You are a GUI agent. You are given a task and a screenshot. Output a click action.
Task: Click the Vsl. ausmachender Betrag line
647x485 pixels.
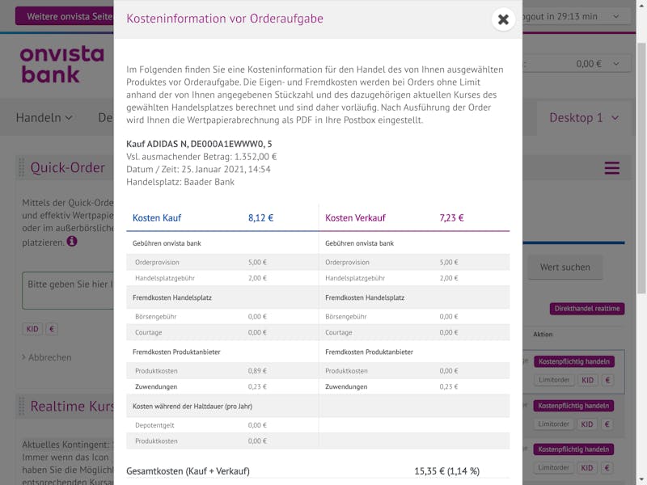pos(201,157)
